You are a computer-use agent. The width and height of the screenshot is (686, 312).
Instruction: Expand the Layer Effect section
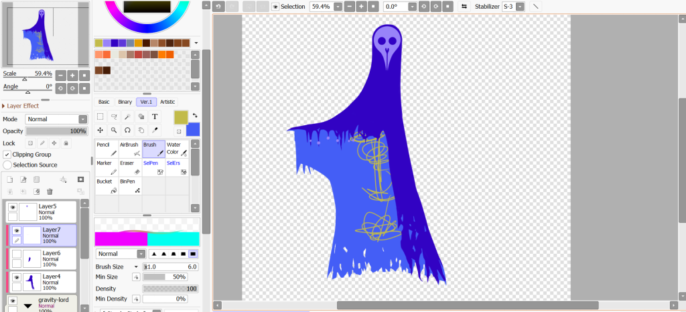[x=20, y=106]
